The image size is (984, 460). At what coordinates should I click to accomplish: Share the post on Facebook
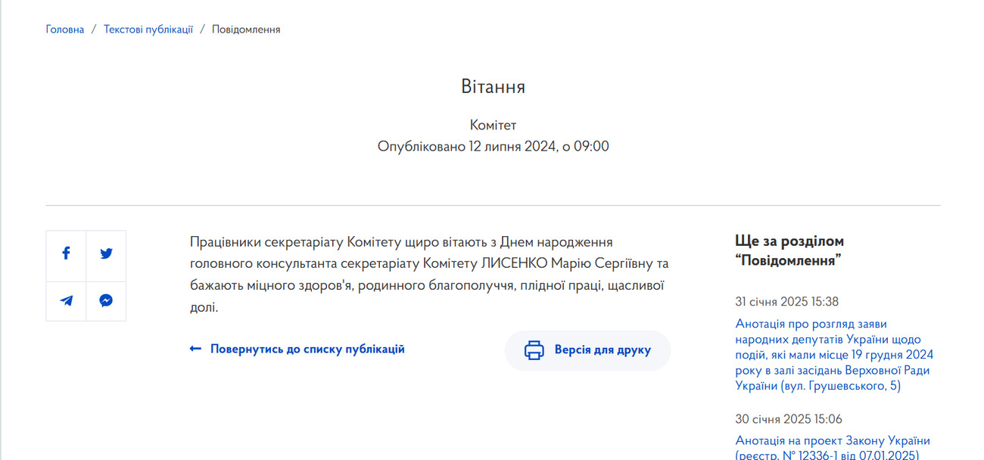coord(66,254)
